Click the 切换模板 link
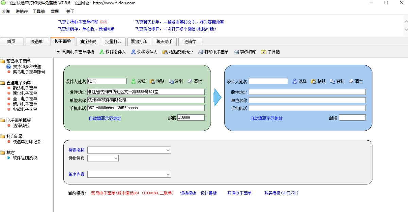The width and height of the screenshot is (408, 212). (x=188, y=193)
